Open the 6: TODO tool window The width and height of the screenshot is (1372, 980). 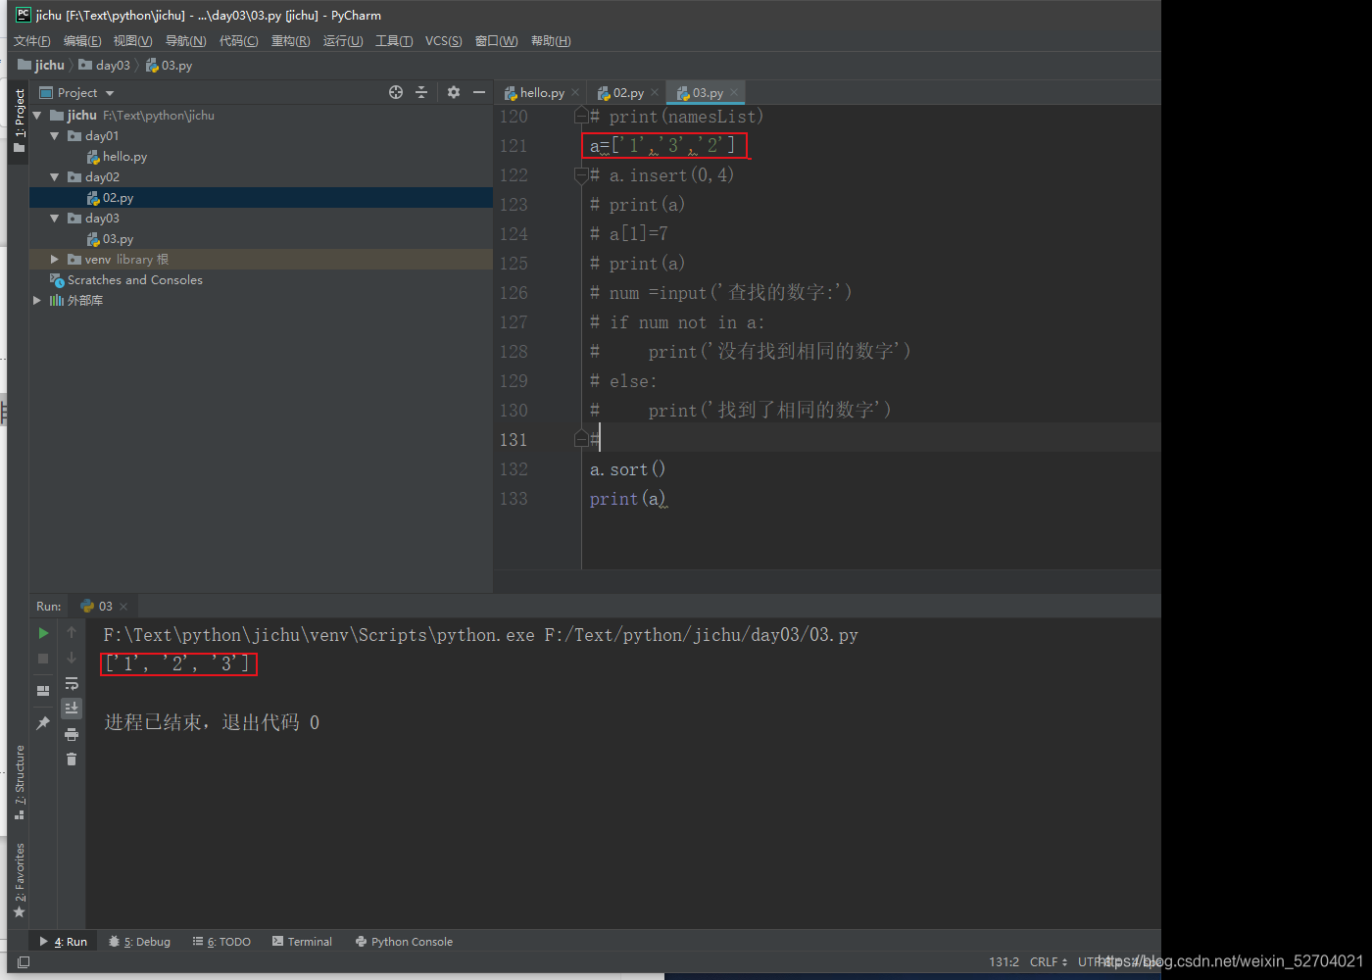pos(221,942)
